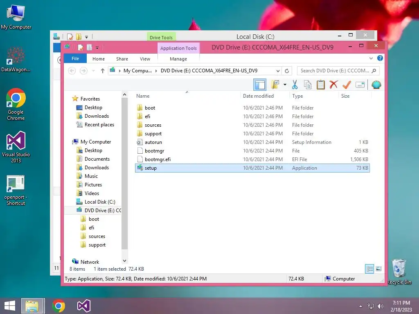Open Google Chrome from the taskbar
This screenshot has width=419, height=314.
pyautogui.click(x=59, y=306)
